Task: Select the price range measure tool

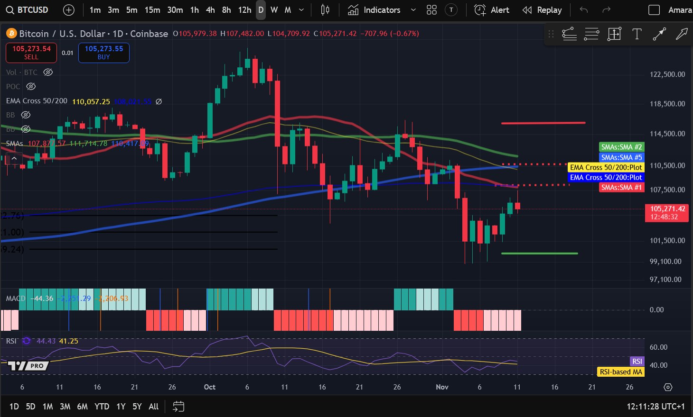Action: coord(614,34)
